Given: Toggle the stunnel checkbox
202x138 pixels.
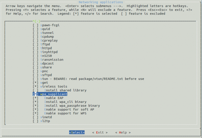Looking at the screenshot, I should [x=35, y=33].
